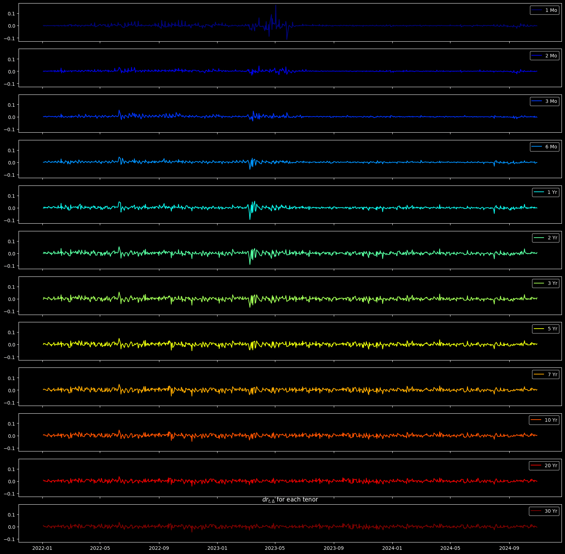Click the 10 Yr legend label
This screenshot has height=554, width=565.
[x=551, y=420]
